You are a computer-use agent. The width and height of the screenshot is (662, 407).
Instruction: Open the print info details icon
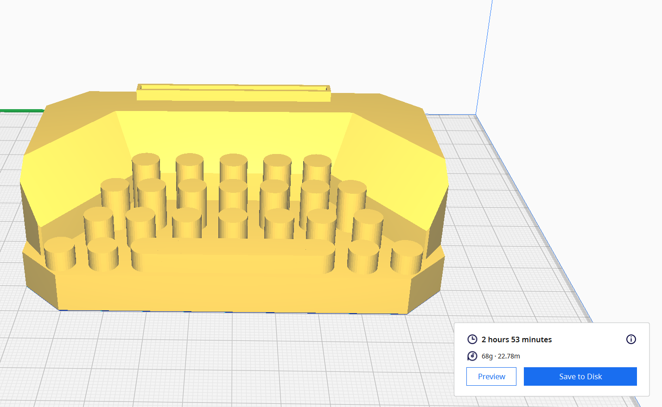(x=631, y=339)
